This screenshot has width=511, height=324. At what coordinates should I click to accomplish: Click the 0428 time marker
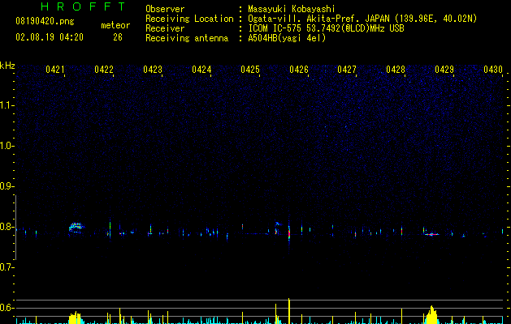[x=396, y=70]
